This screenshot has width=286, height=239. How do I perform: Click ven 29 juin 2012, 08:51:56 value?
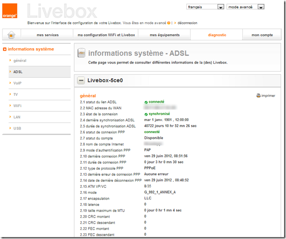click(166, 156)
